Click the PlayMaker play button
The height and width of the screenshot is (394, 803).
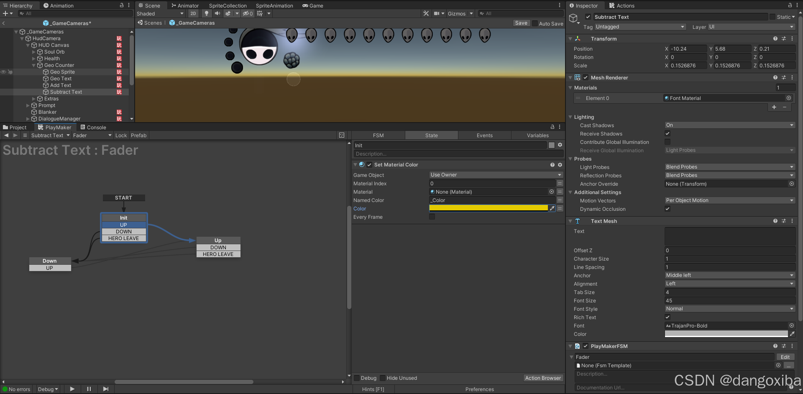pyautogui.click(x=72, y=389)
